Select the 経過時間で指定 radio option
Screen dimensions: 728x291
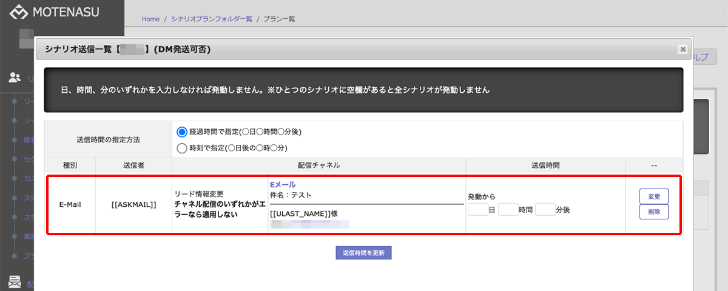click(x=181, y=132)
